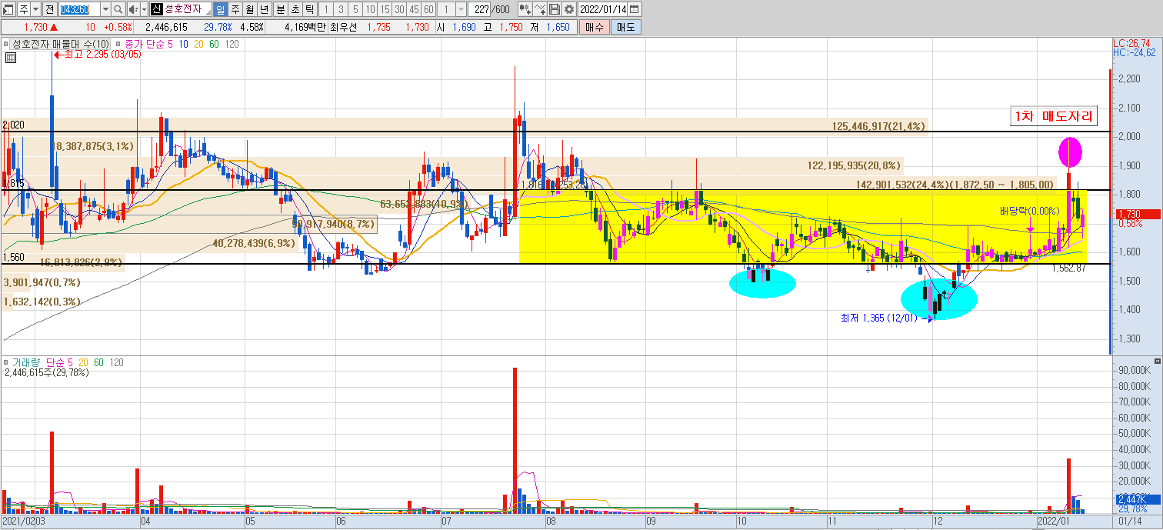Image resolution: width=1163 pixels, height=530 pixels.
Task: Click the green 60 moving average label
Action: point(214,44)
